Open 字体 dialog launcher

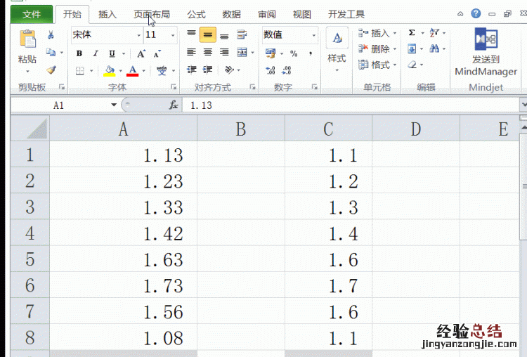tap(174, 87)
